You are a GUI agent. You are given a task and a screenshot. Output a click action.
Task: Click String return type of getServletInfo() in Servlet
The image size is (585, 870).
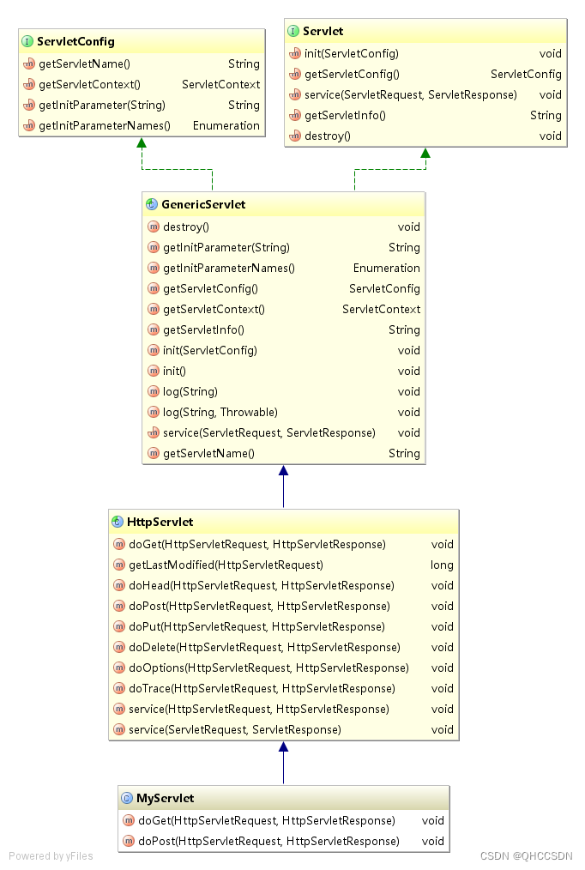coord(546,116)
